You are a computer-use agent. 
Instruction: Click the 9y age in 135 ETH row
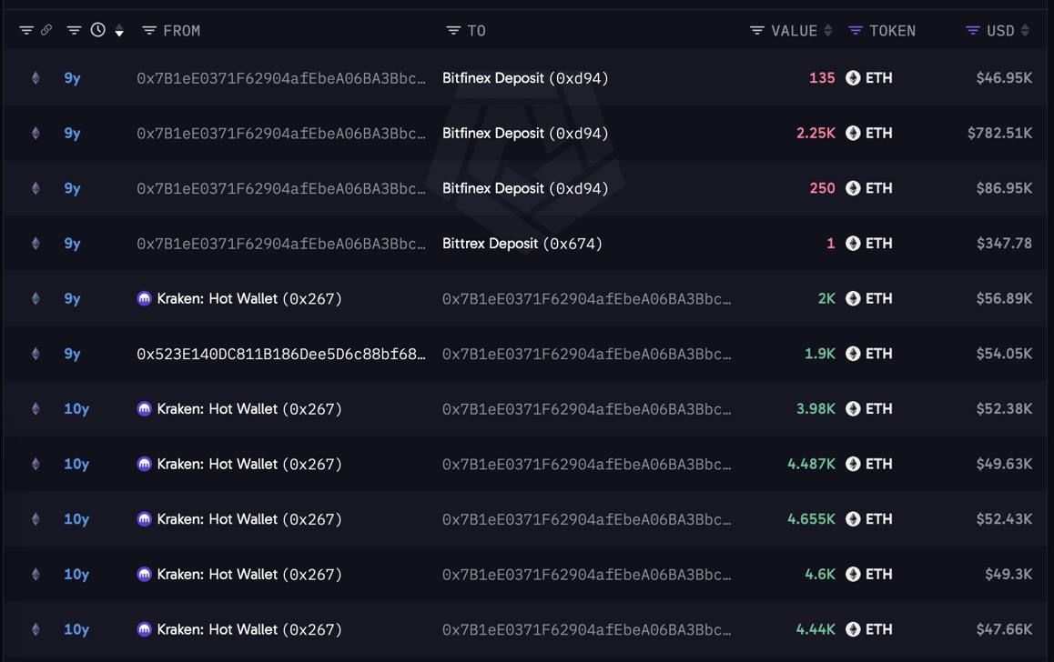point(72,78)
